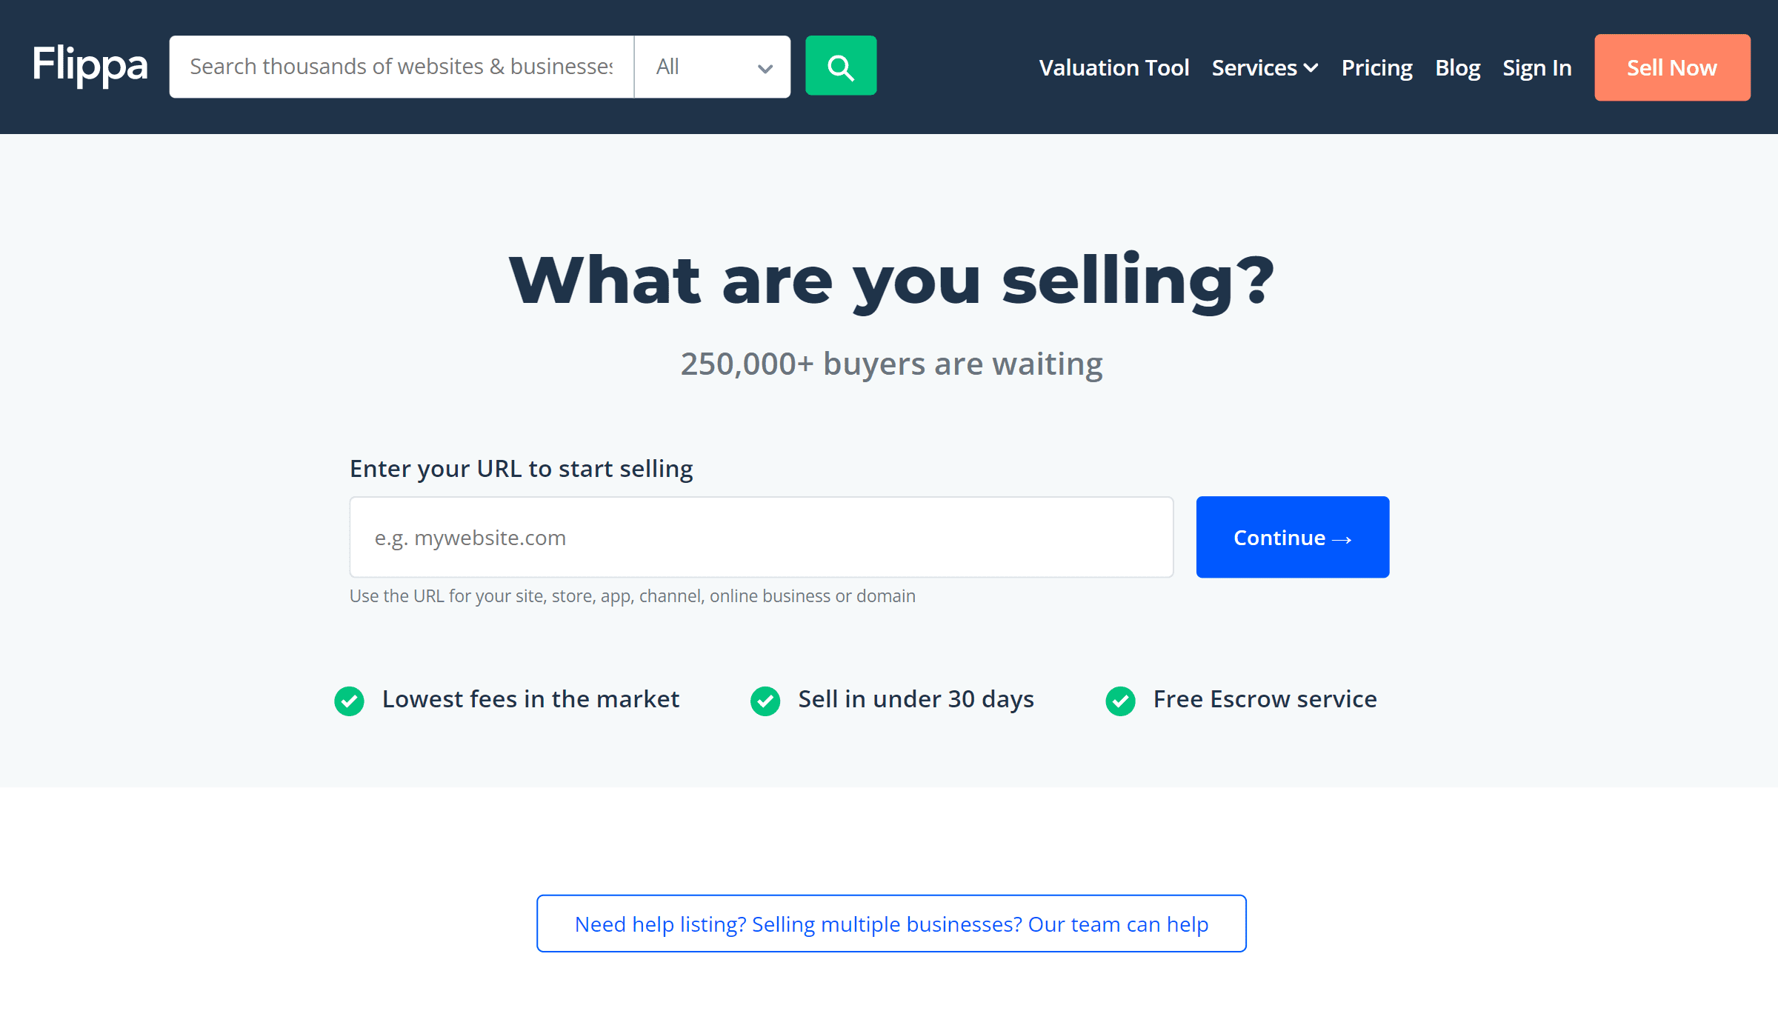Click the checkmark icon next to Sell in under 30 days
The image size is (1778, 1028).
pos(765,701)
